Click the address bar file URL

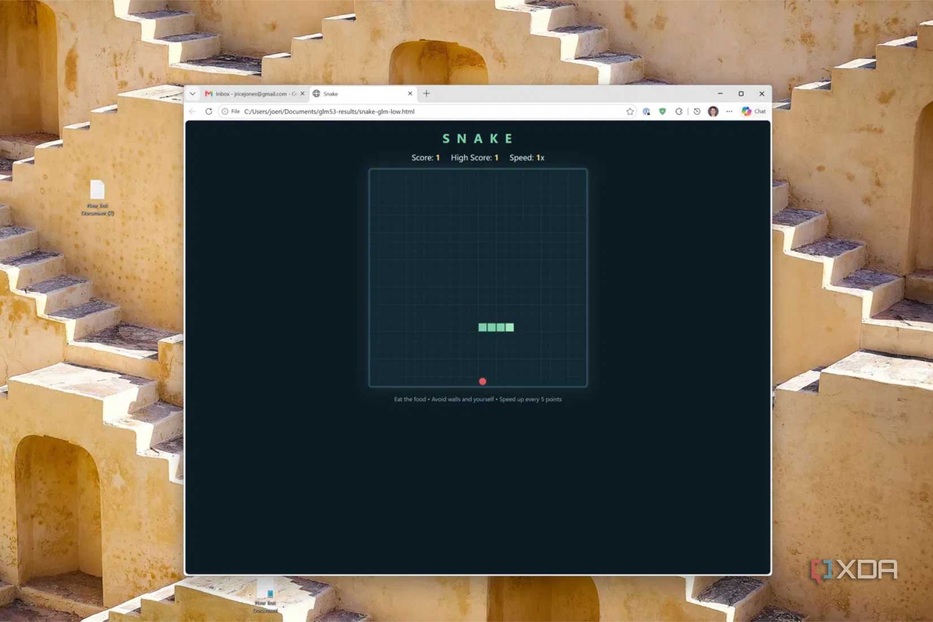[x=329, y=111]
